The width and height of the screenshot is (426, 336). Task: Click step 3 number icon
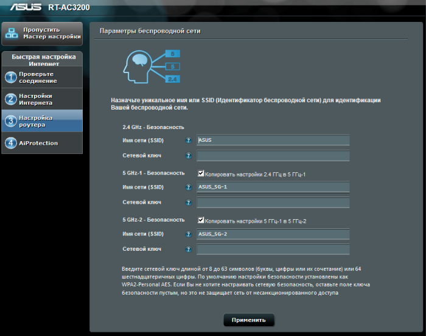pyautogui.click(x=11, y=121)
